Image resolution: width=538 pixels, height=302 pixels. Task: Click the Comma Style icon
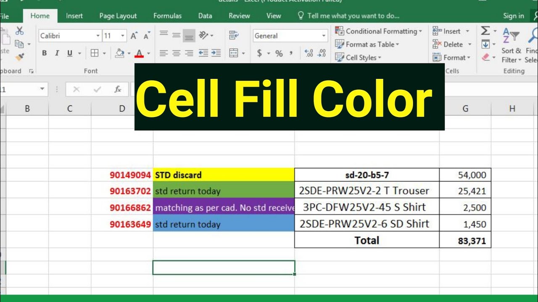tap(291, 53)
